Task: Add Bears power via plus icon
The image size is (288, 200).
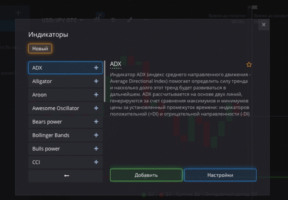Action: click(x=96, y=122)
